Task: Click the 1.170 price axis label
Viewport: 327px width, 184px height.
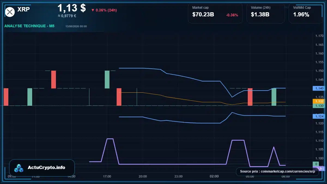Action: (x=319, y=36)
